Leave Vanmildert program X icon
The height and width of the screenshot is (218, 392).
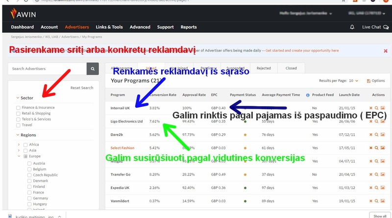pos(371,201)
